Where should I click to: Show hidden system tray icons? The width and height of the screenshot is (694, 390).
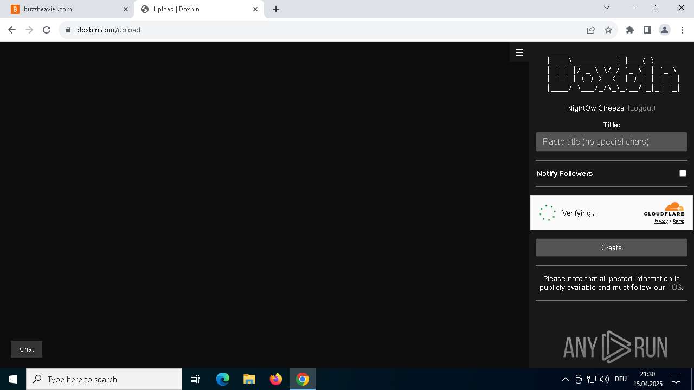pos(565,379)
